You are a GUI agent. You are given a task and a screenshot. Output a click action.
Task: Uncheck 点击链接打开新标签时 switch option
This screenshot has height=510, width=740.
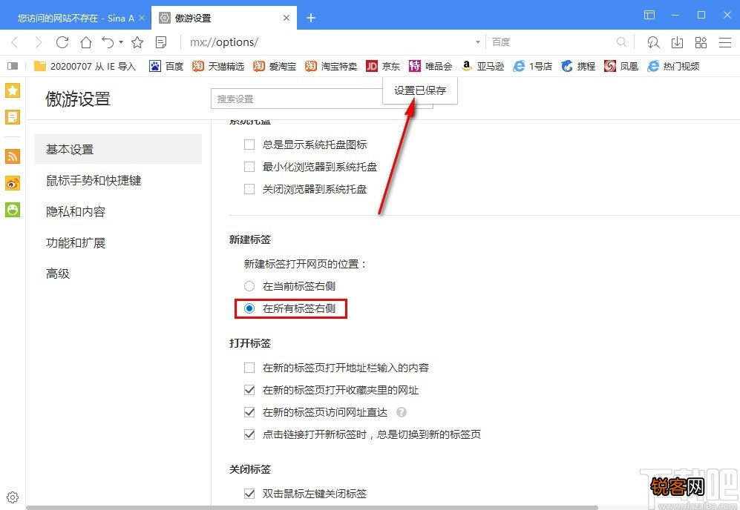249,434
